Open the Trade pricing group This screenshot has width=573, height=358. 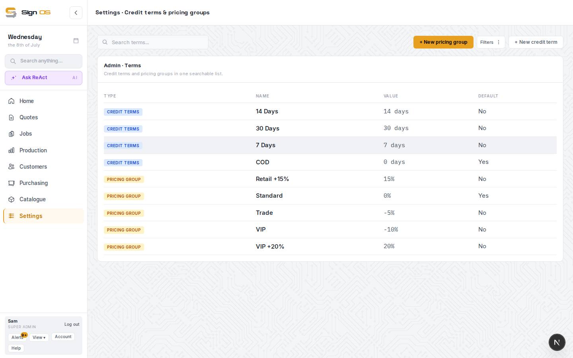tap(264, 213)
